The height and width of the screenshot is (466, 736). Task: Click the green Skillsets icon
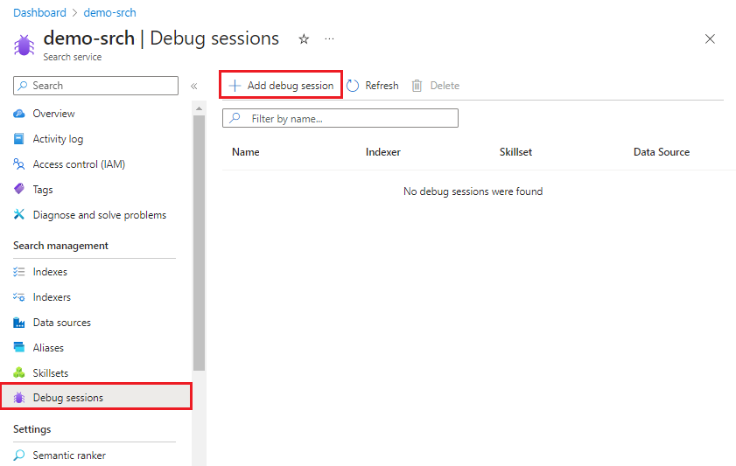(x=19, y=373)
